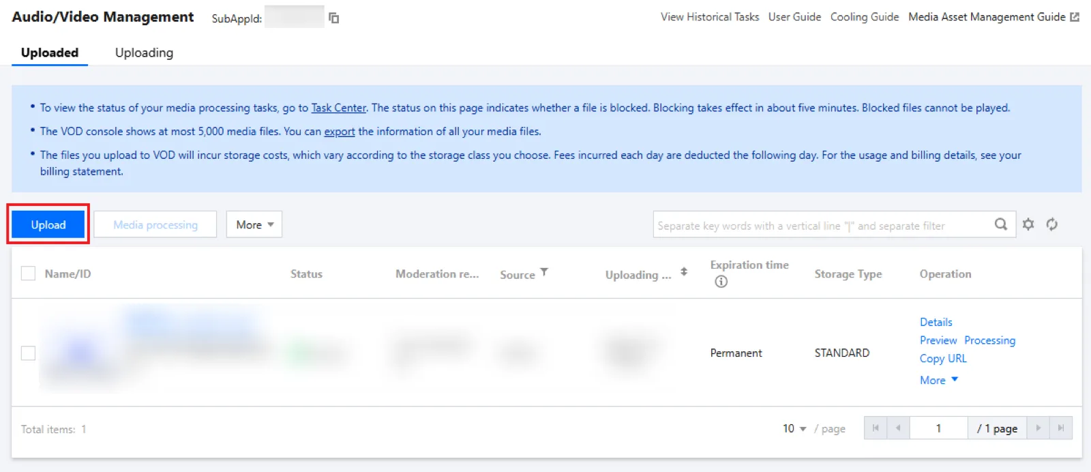Sort by Uploading time column
Image resolution: width=1091 pixels, height=472 pixels.
pyautogui.click(x=684, y=272)
